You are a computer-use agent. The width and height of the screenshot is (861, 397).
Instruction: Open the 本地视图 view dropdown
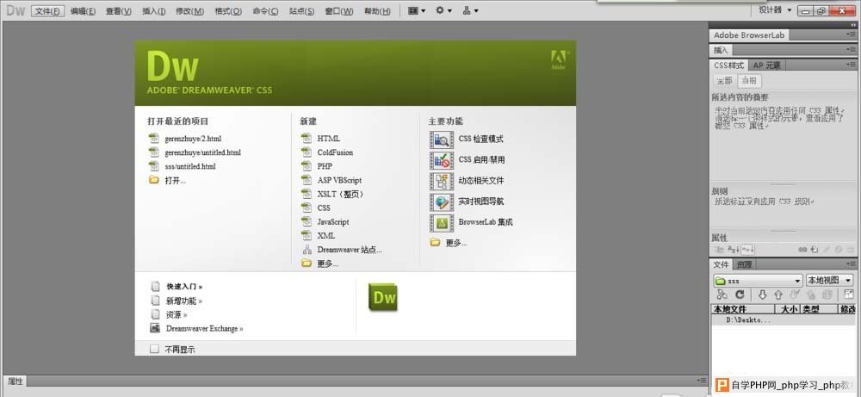tap(828, 281)
